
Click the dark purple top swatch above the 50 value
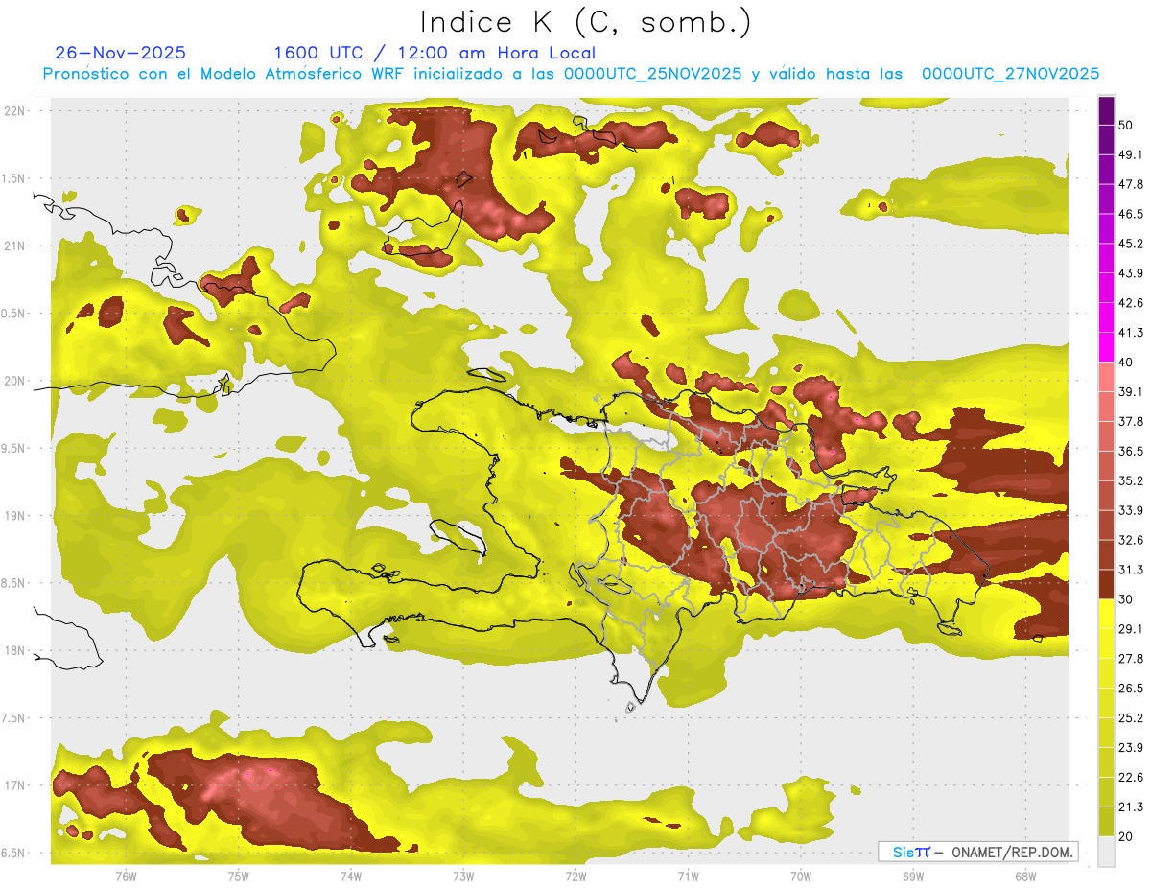click(x=1106, y=111)
